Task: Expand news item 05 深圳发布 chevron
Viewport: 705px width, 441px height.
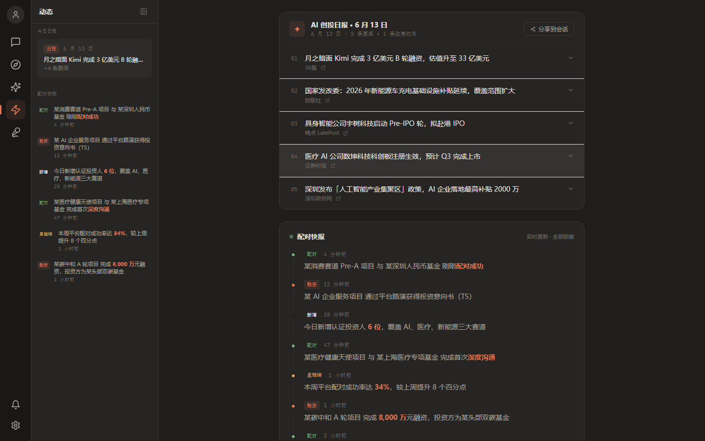Action: pyautogui.click(x=571, y=189)
